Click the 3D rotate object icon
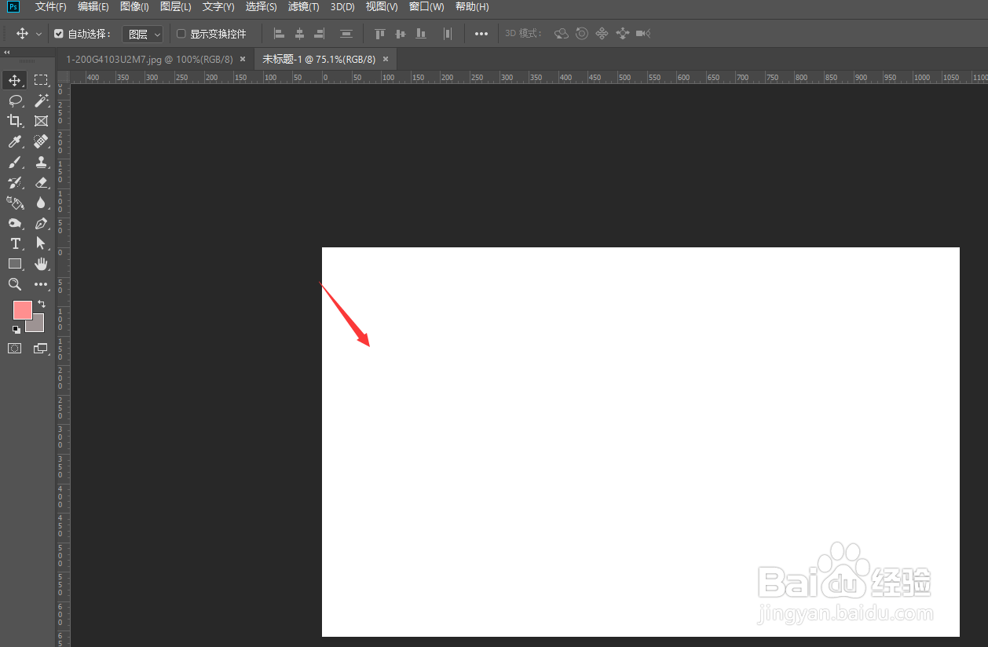The width and height of the screenshot is (988, 647). tap(562, 34)
